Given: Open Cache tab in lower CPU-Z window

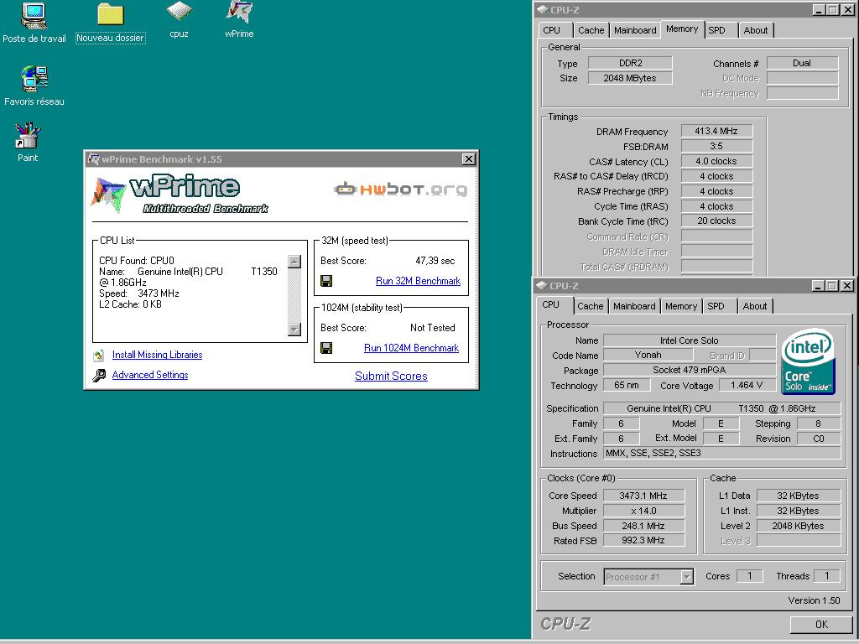Looking at the screenshot, I should [x=590, y=307].
